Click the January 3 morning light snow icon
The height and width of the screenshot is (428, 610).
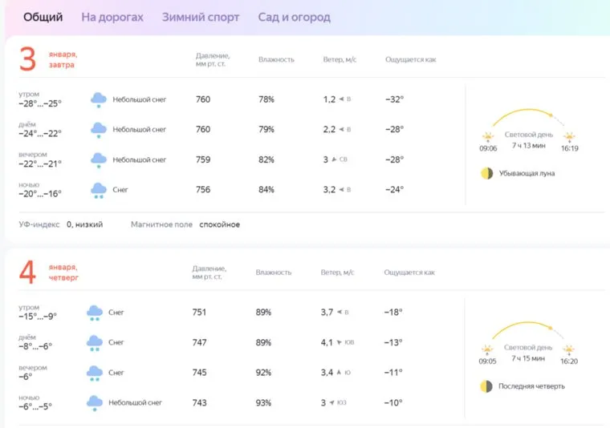click(x=99, y=99)
